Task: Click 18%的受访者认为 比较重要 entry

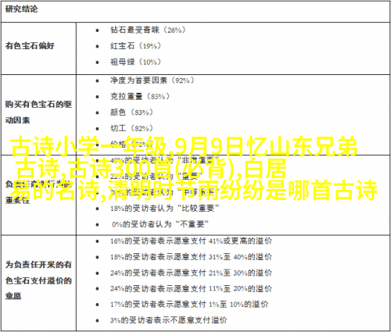Action: [165, 209]
